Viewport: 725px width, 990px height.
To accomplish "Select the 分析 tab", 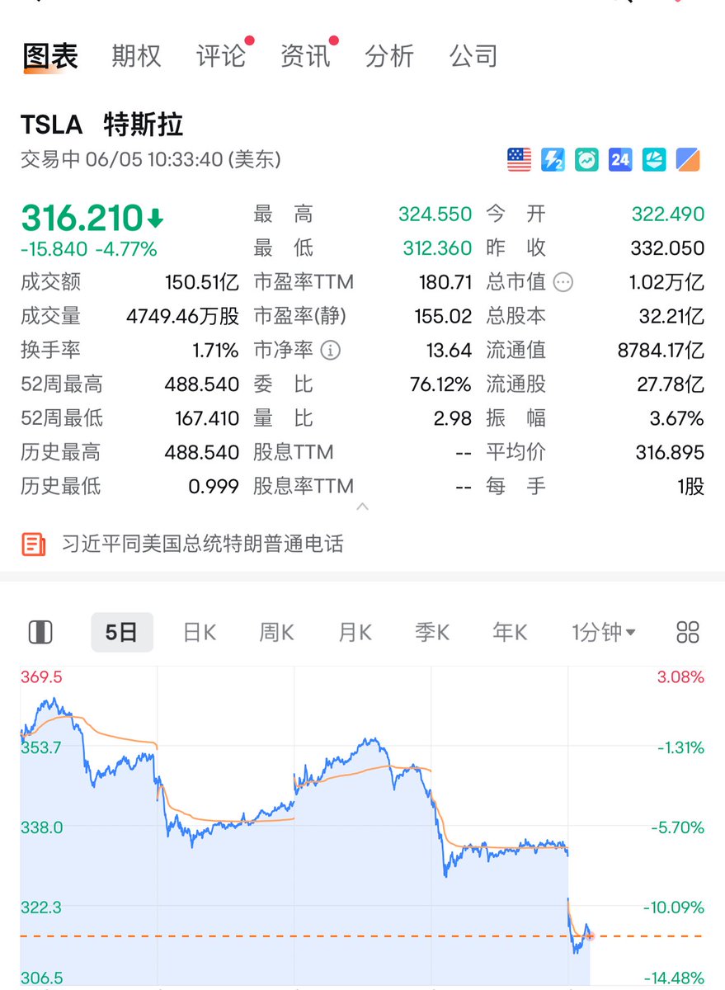I will point(389,56).
